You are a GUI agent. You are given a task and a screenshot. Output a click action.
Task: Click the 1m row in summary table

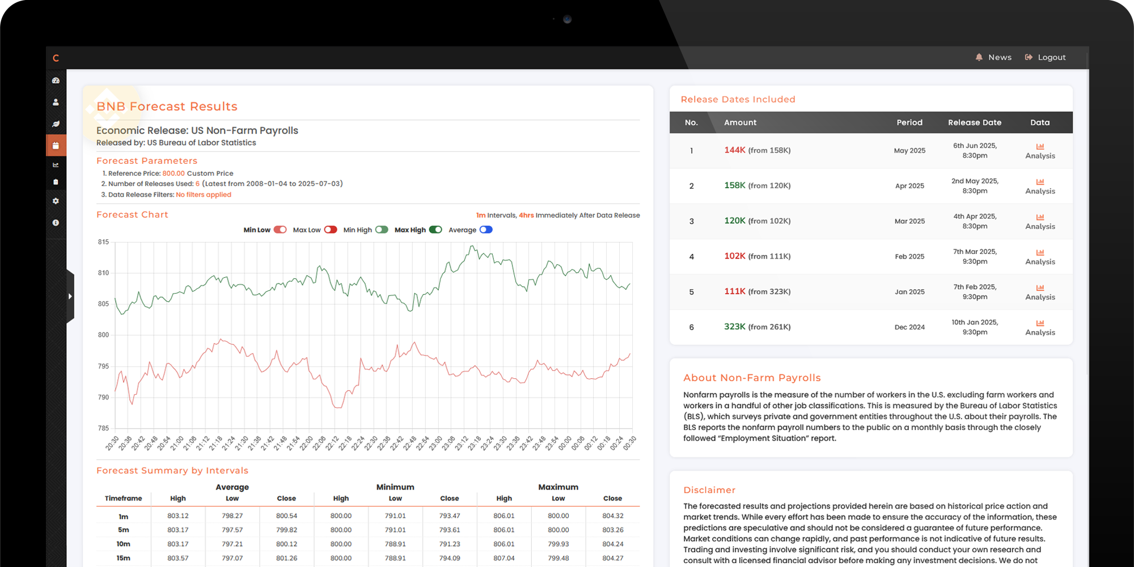point(123,517)
